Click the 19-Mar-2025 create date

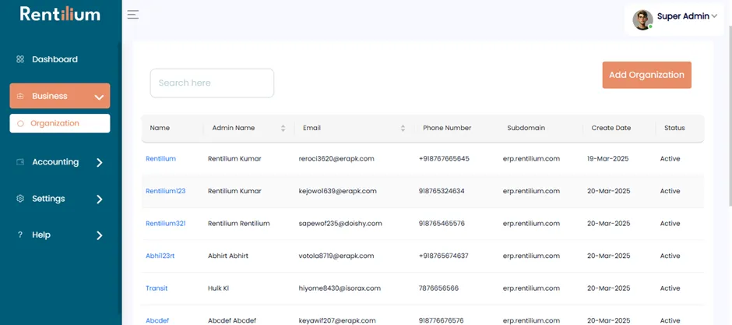[608, 159]
